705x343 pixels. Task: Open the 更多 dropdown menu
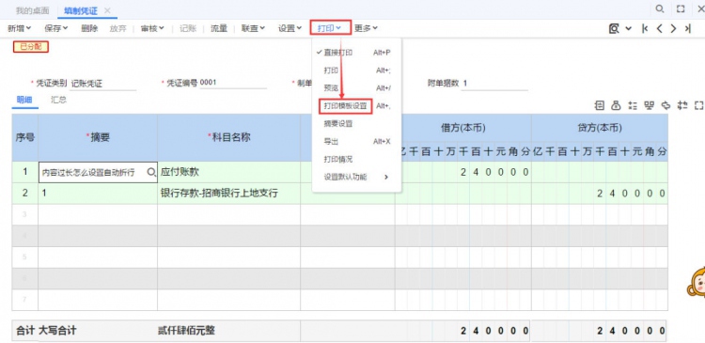point(366,28)
